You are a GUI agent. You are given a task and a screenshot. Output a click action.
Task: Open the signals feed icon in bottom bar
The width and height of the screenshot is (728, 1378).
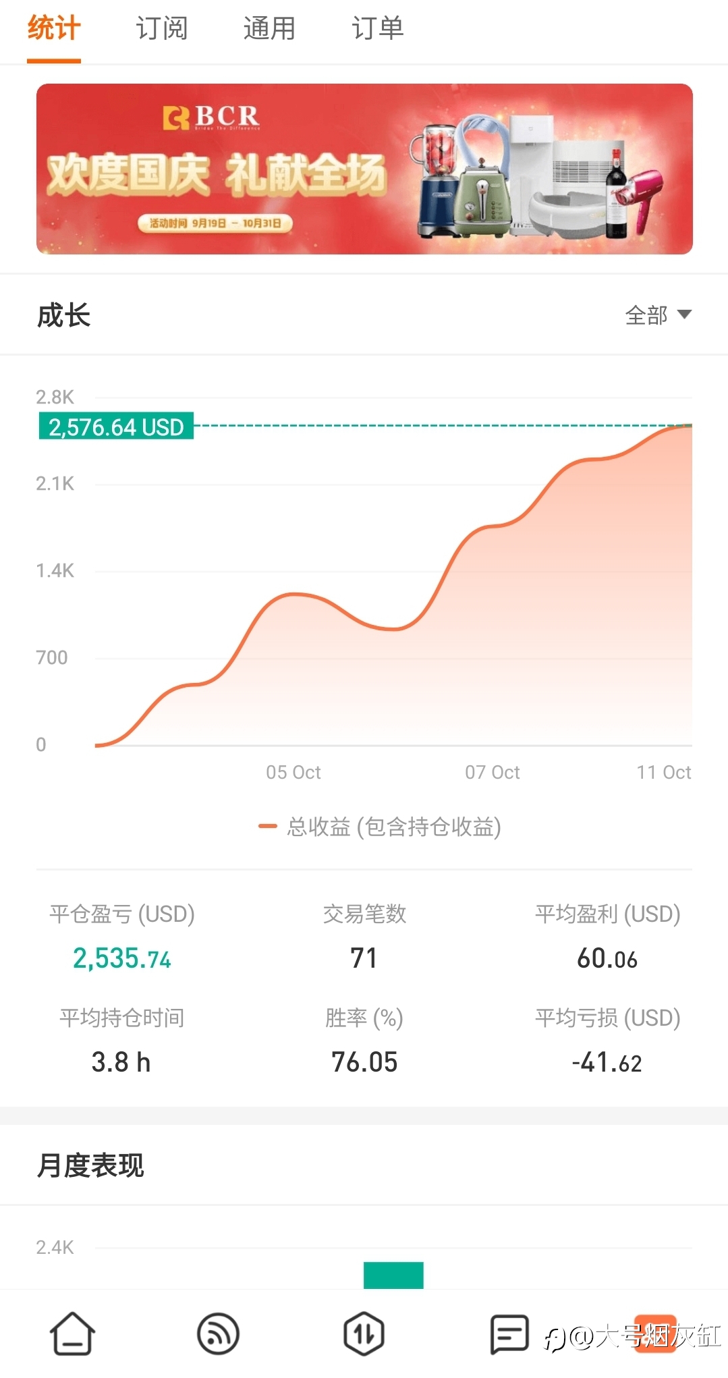point(218,1333)
